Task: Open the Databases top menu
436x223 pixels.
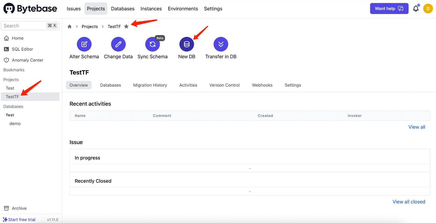Action: (123, 9)
